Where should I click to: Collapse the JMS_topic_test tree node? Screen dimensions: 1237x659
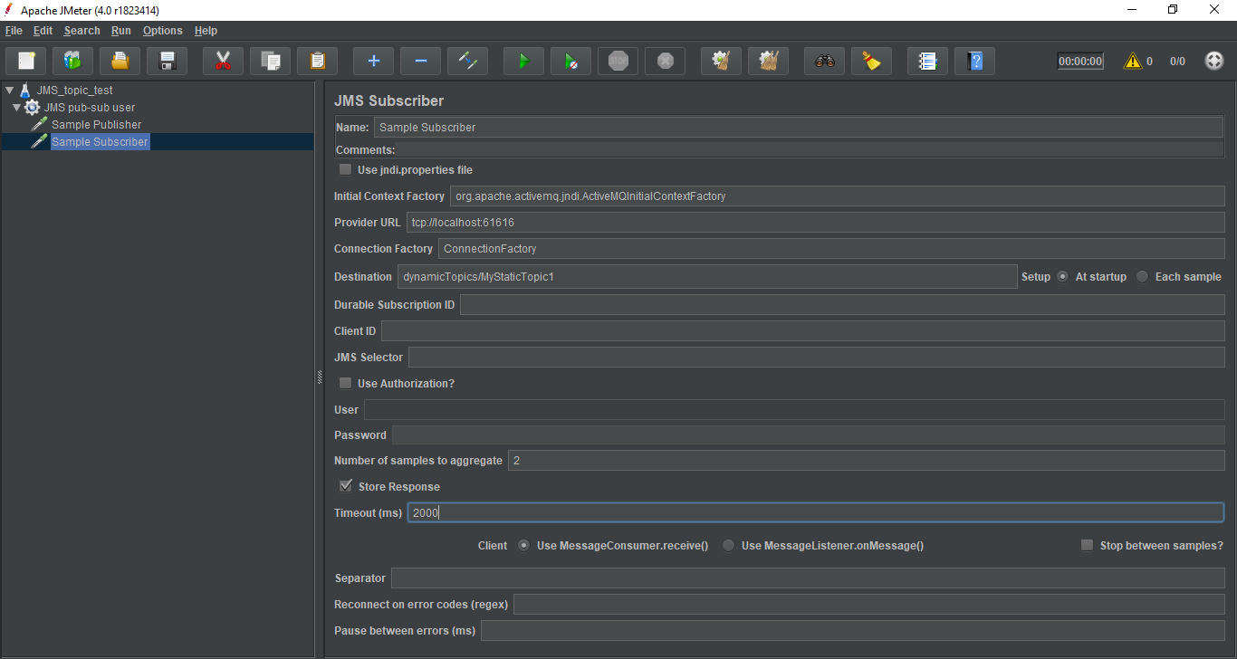click(x=9, y=91)
